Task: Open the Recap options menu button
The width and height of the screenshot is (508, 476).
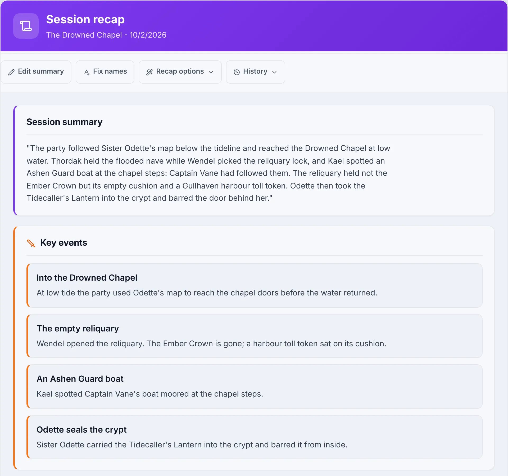Action: (x=180, y=72)
